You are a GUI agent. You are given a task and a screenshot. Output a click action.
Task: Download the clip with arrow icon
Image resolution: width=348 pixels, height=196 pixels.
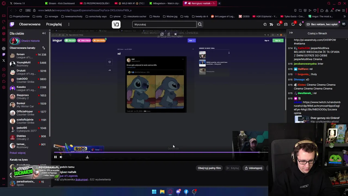(x=87, y=157)
